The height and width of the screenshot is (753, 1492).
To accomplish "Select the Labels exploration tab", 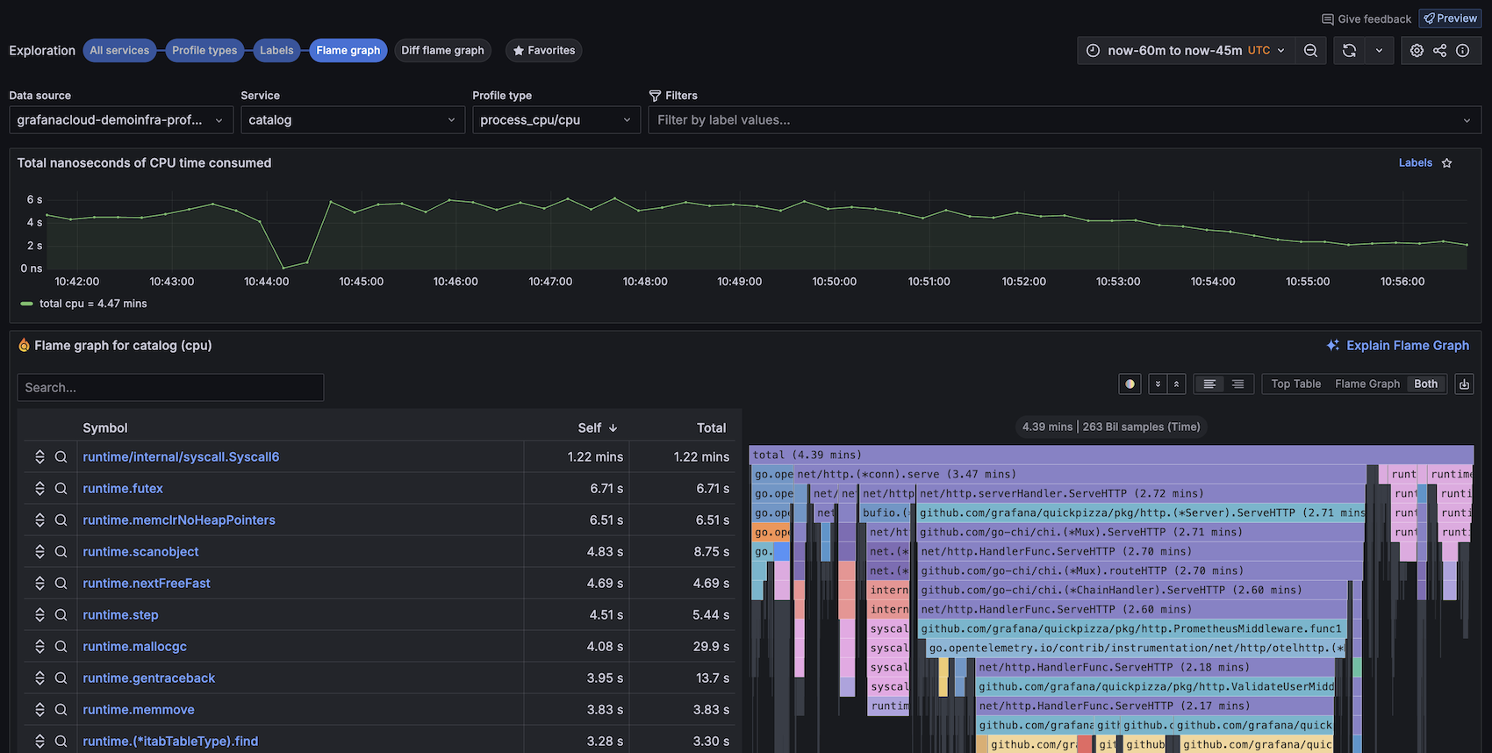I will [276, 51].
